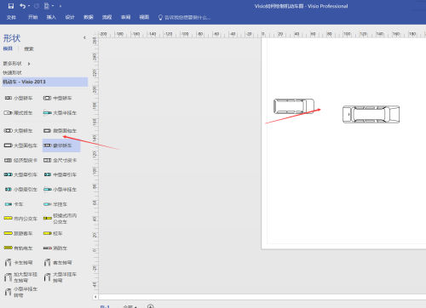Select the 有轨电车 shape

(19, 248)
